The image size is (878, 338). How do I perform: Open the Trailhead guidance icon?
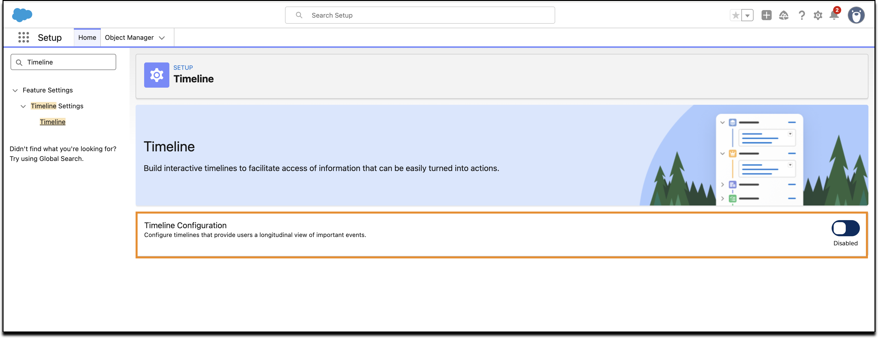pos(783,15)
